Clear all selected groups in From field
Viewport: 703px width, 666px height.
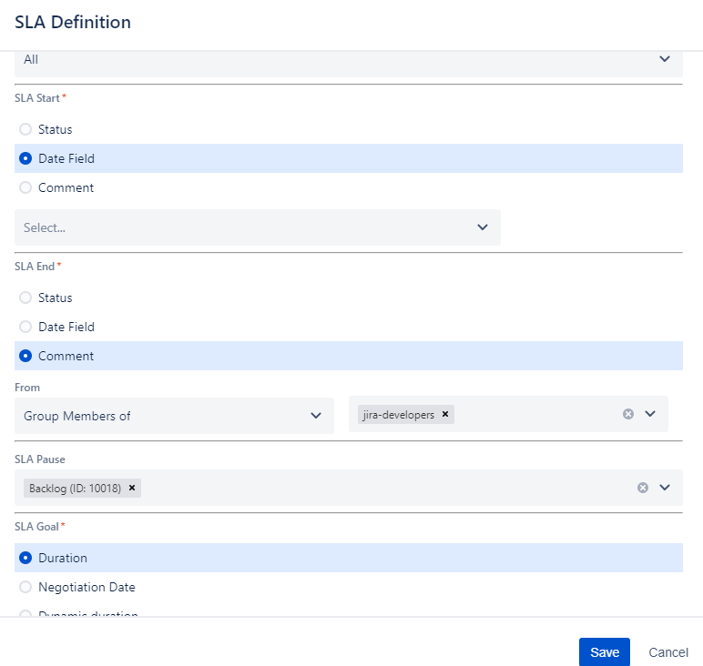coord(627,414)
